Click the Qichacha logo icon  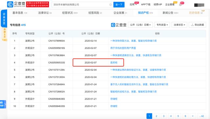pyautogui.click(x=10, y=4)
